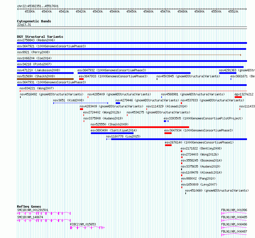Open esv3558245 (Boomsma2014) label
Viewport: 255px width, 238px height.
[201, 160]
